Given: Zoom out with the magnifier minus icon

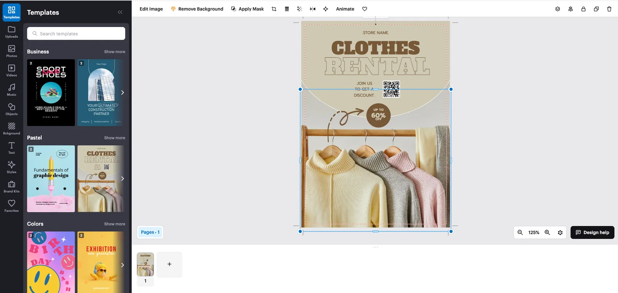Looking at the screenshot, I should (x=520, y=232).
